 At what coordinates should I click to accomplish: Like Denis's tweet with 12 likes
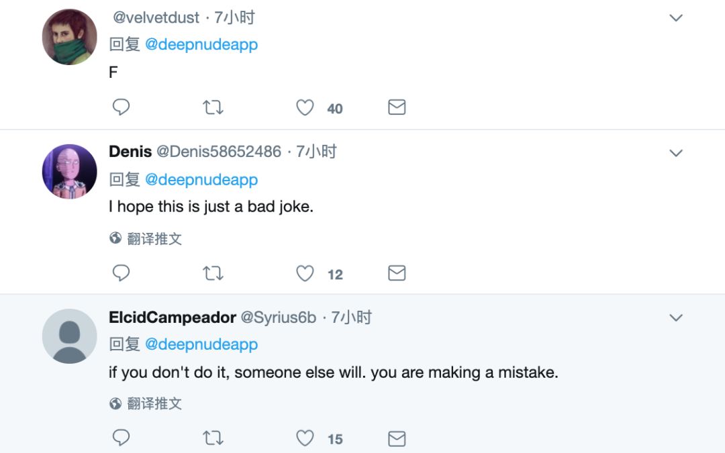pos(305,273)
